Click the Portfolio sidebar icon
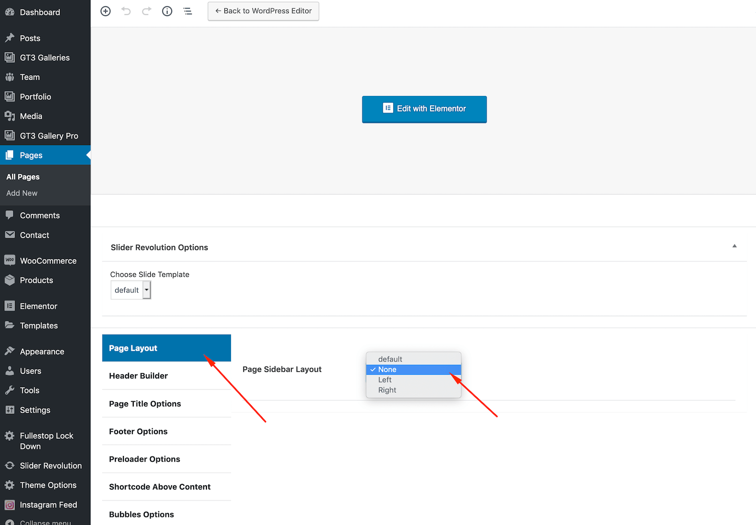 pyautogui.click(x=9, y=96)
